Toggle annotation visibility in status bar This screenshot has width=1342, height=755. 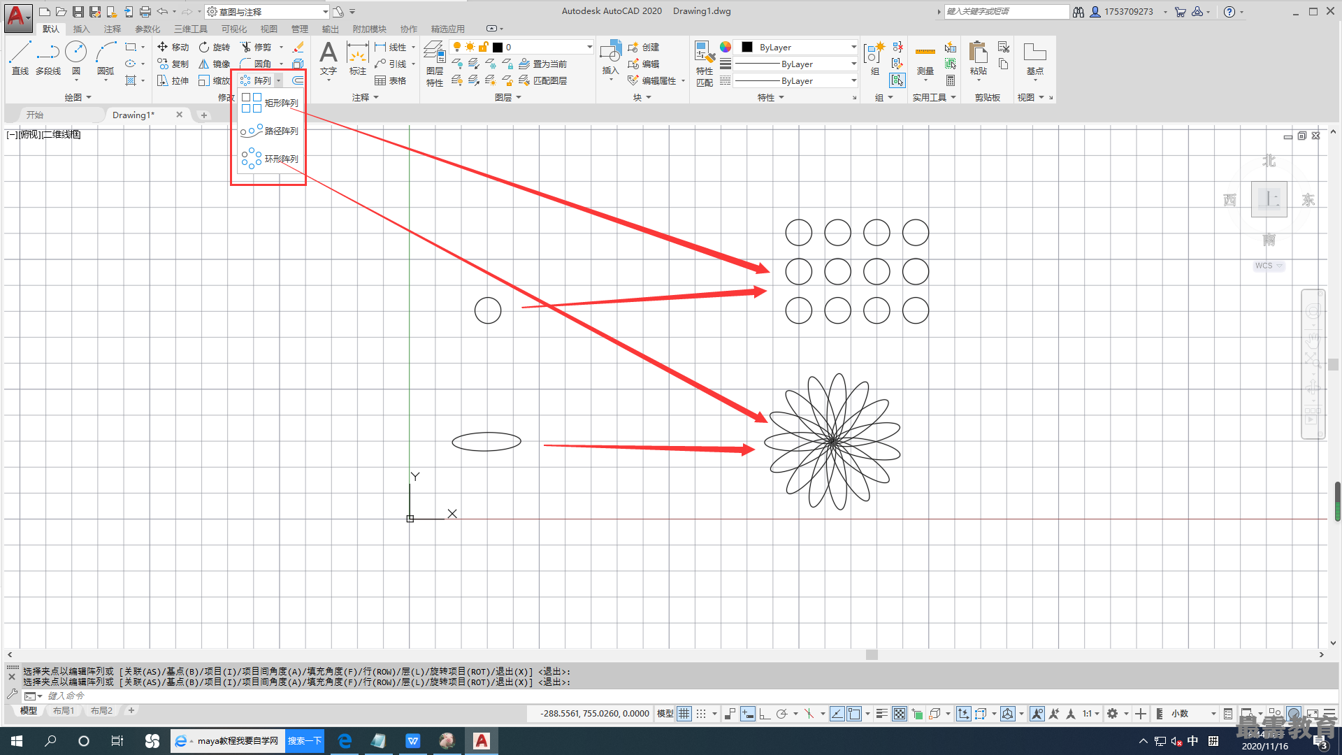(1037, 714)
